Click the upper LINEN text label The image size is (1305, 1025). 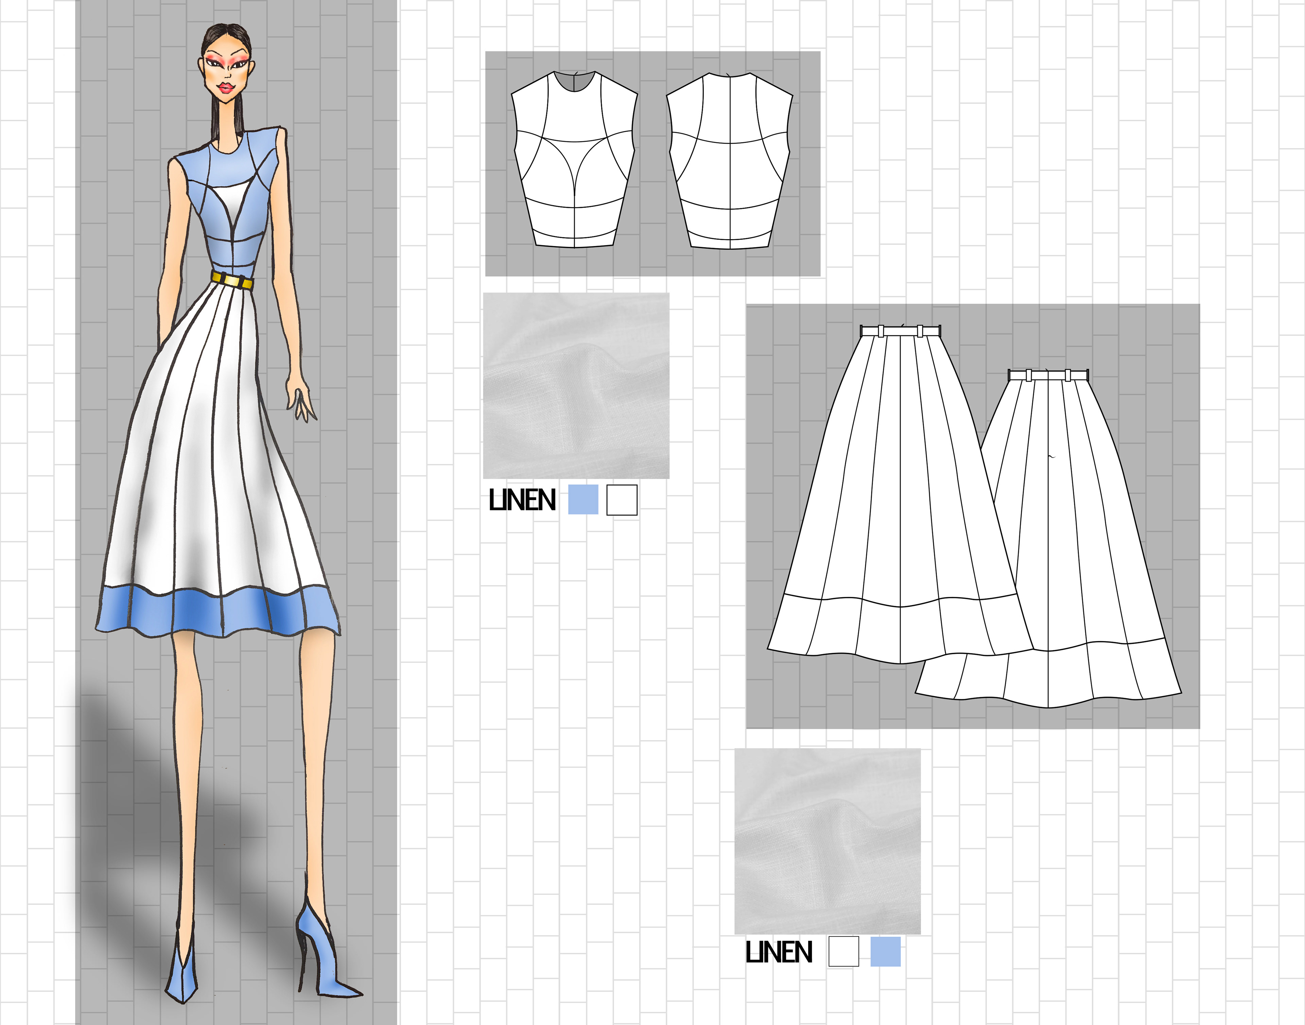click(522, 500)
